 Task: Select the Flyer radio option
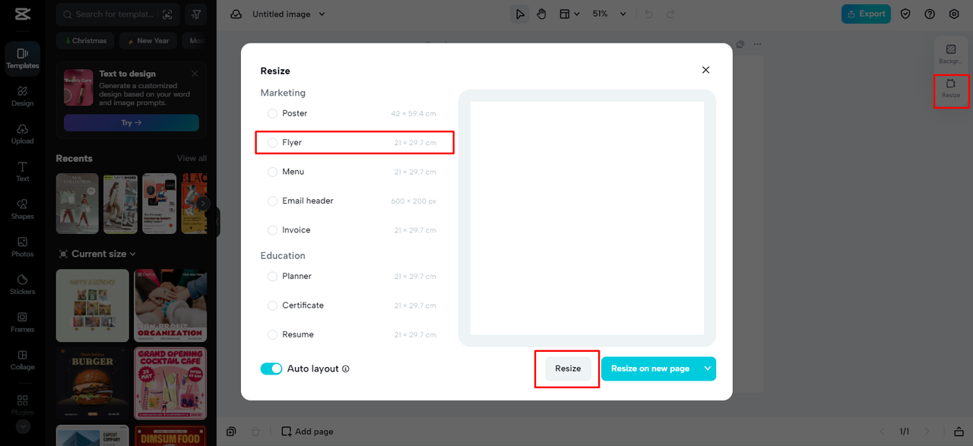(273, 143)
